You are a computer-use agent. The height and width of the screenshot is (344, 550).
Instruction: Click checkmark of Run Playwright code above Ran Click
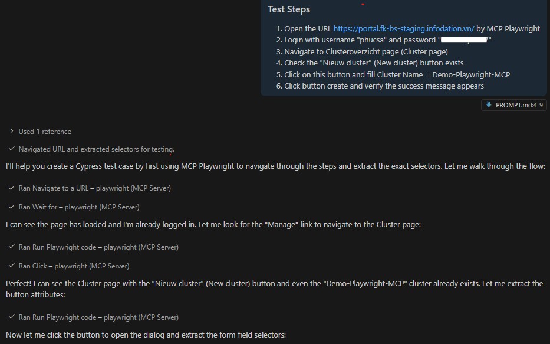click(12, 247)
